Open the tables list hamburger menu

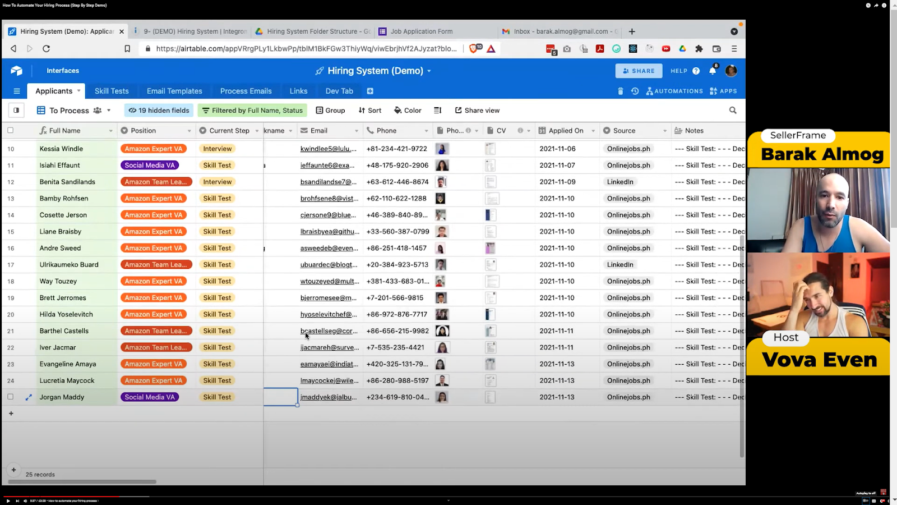coord(17,91)
